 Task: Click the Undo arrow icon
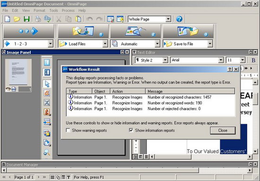89,19
